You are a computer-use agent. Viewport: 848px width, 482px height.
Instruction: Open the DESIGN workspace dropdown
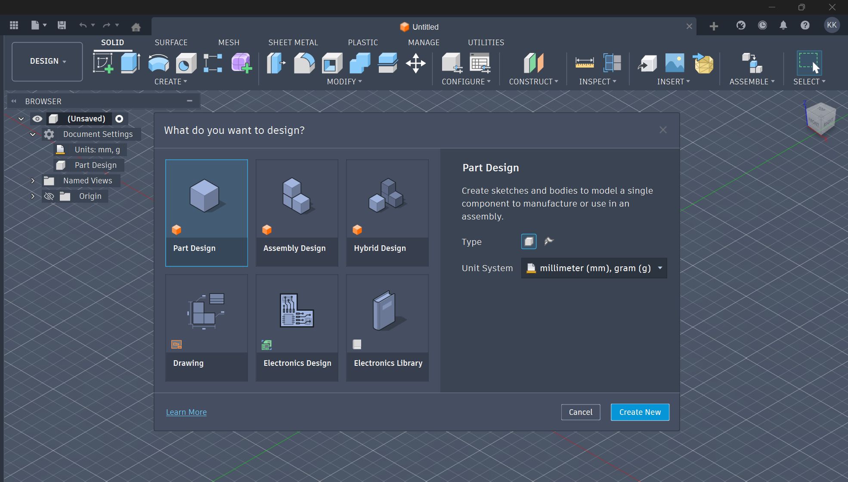pos(47,61)
